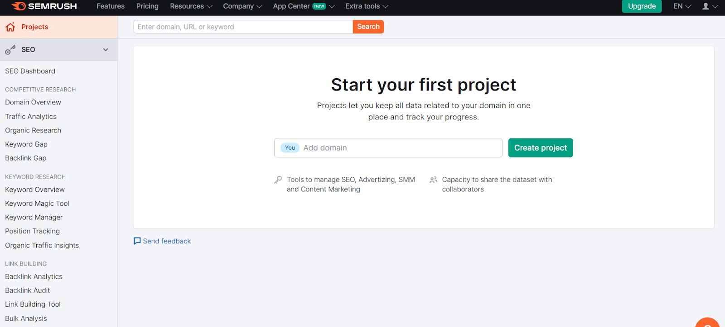Click the user account icon
This screenshot has height=327, width=725.
(706, 6)
